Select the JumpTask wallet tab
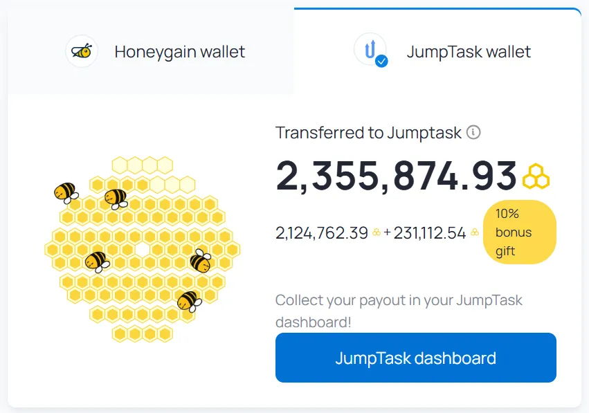Viewport: 589px width, 413px height. pos(437,51)
